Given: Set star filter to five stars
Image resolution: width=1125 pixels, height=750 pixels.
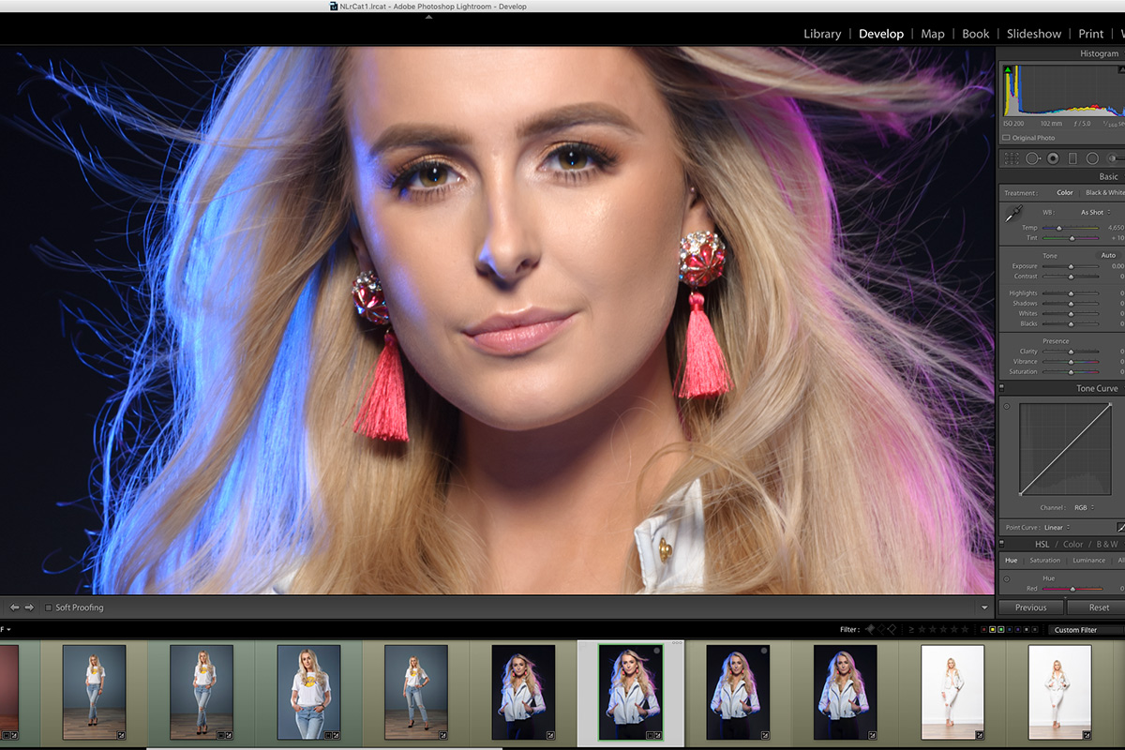Looking at the screenshot, I should (x=966, y=629).
